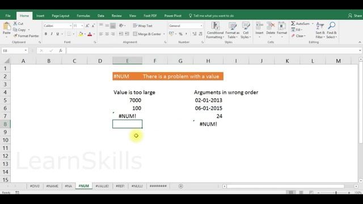Viewport: 363px width, 204px height.
Task: Click Decrease Decimal icon
Action: tap(200, 34)
